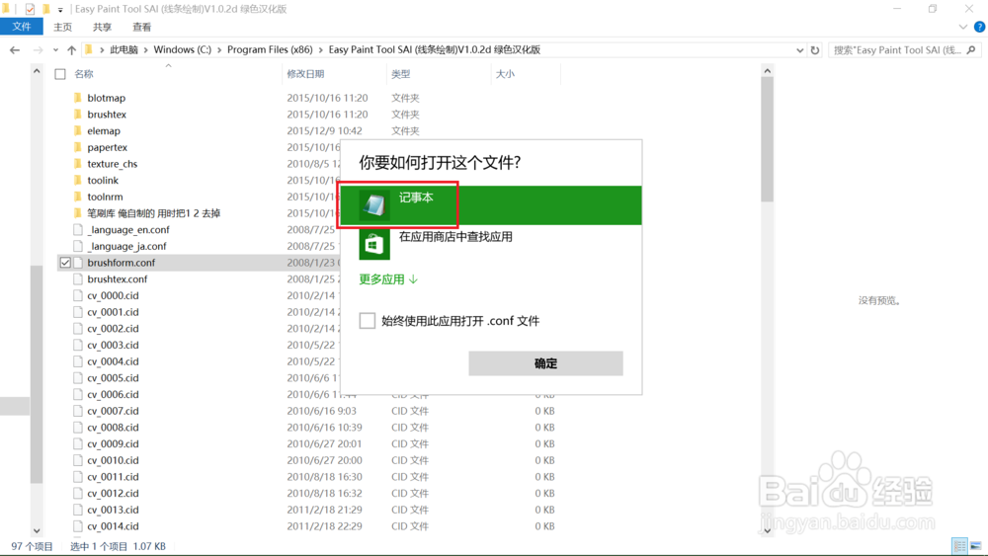This screenshot has width=988, height=556.
Task: Sort by 名称 column header
Action: pos(84,74)
